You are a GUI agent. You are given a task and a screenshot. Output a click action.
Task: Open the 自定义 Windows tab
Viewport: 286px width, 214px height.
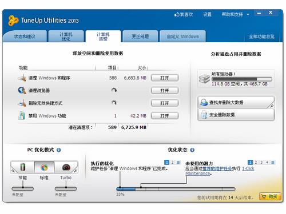click(182, 37)
